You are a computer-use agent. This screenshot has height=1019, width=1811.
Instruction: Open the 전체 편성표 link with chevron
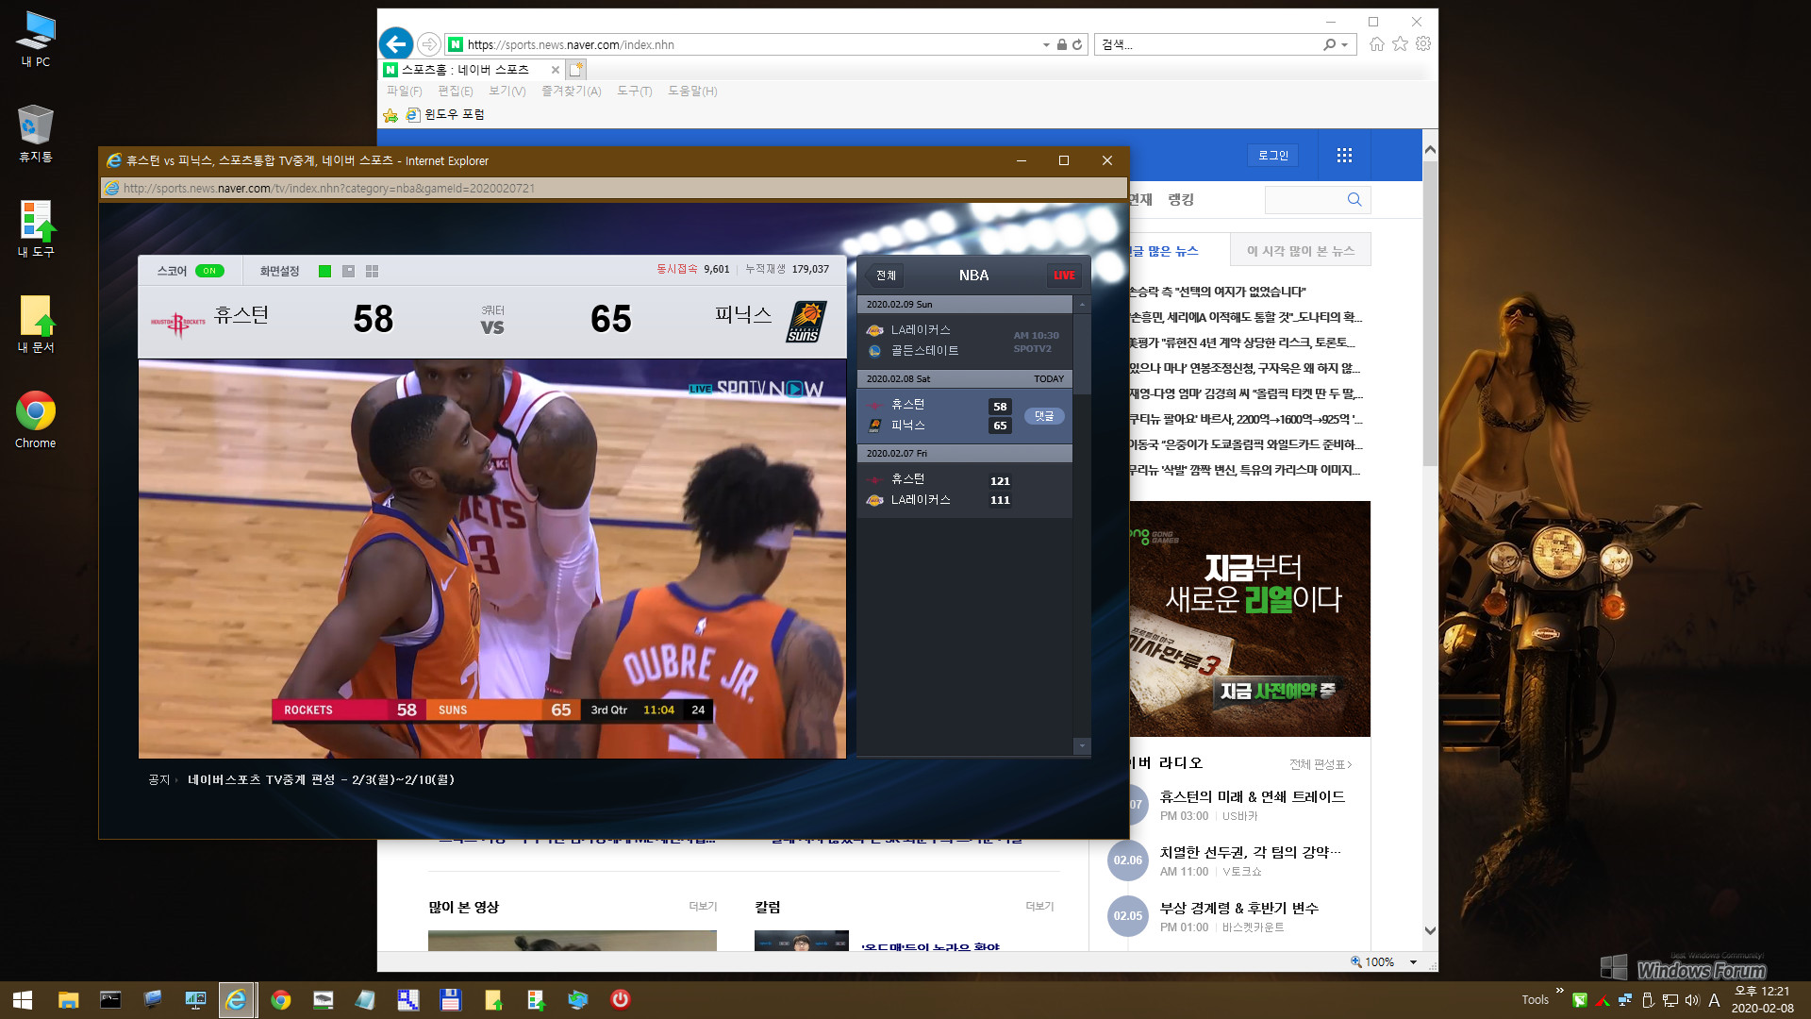point(1321,764)
